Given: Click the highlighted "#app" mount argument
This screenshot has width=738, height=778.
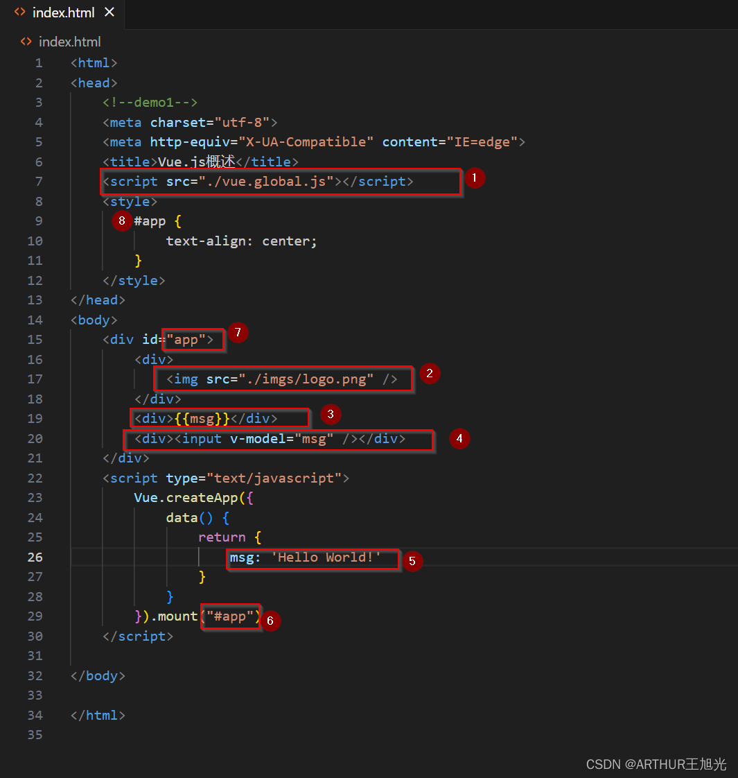Looking at the screenshot, I should [x=230, y=616].
